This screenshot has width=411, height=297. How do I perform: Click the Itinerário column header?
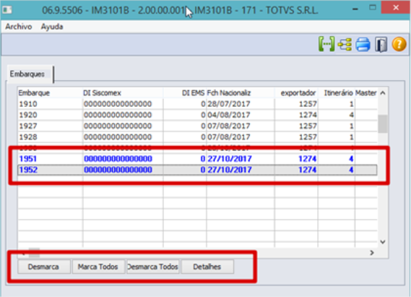pos(336,92)
